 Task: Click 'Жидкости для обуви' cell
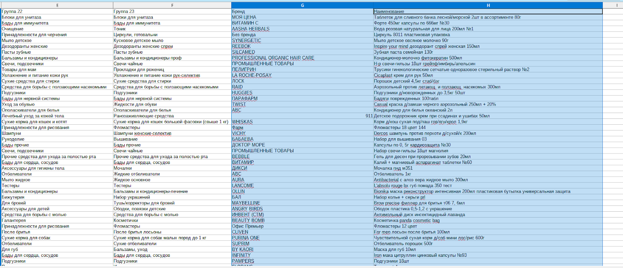[172, 104]
